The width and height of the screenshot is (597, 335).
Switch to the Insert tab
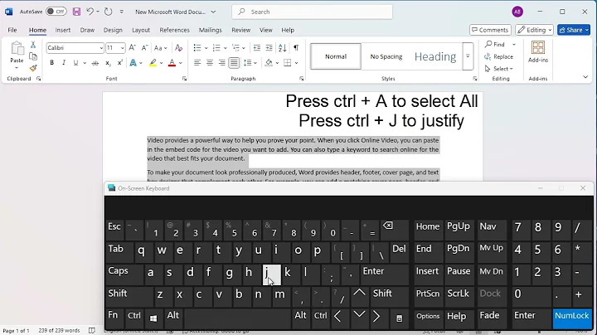[62, 30]
